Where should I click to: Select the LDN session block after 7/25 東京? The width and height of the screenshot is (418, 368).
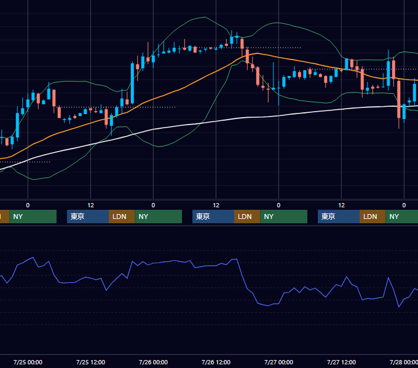click(122, 217)
